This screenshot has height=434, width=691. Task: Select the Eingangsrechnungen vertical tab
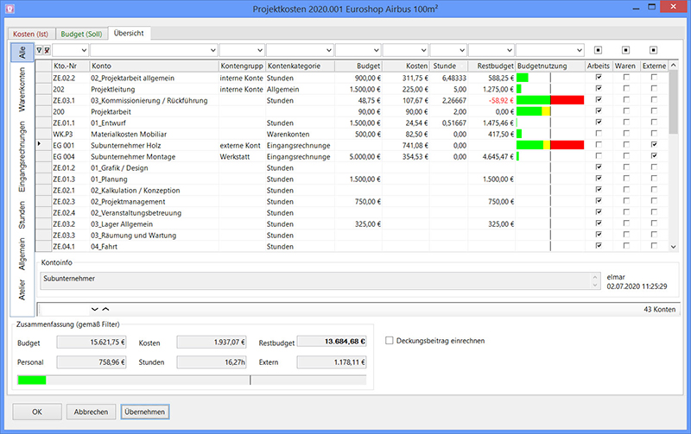tap(22, 157)
